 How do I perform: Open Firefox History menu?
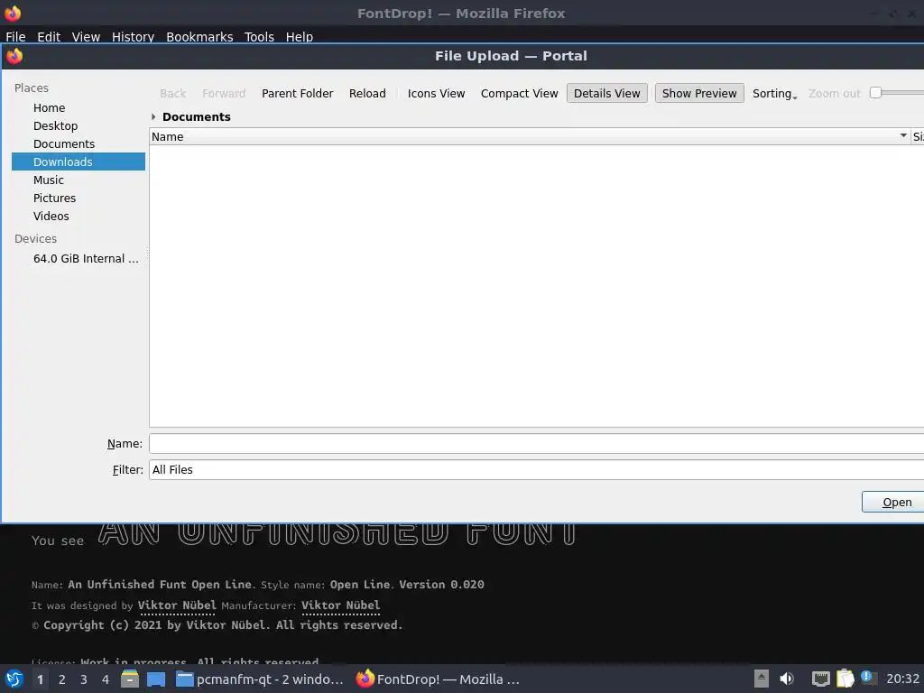[134, 36]
